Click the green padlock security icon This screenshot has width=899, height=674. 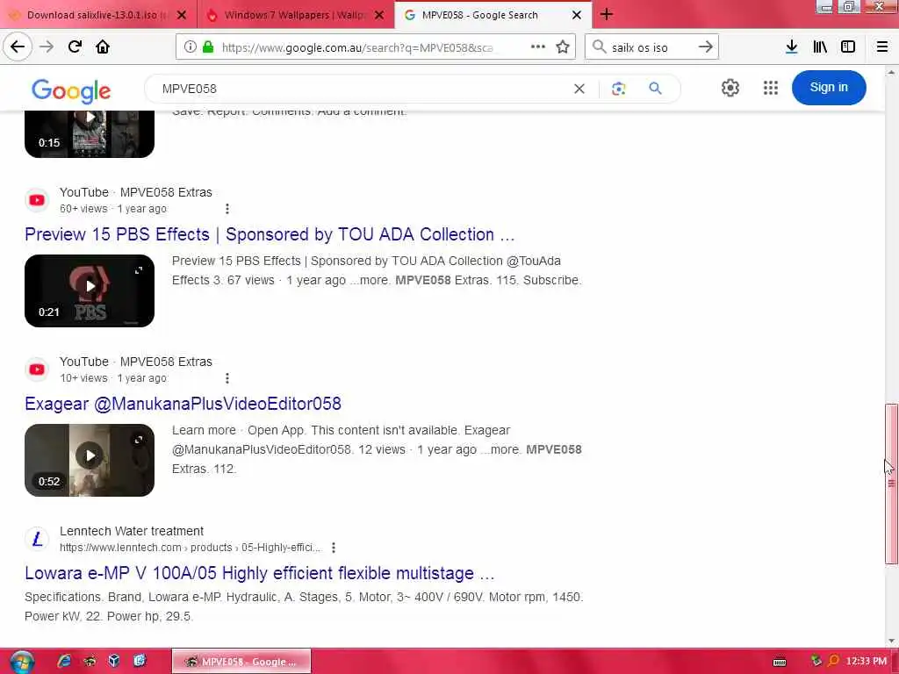click(x=208, y=47)
